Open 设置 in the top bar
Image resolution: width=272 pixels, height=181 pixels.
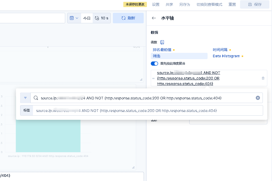[x=156, y=4]
